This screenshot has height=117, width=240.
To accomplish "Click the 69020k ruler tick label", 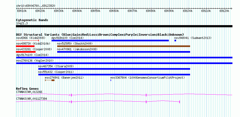I will [x=40, y=11].
